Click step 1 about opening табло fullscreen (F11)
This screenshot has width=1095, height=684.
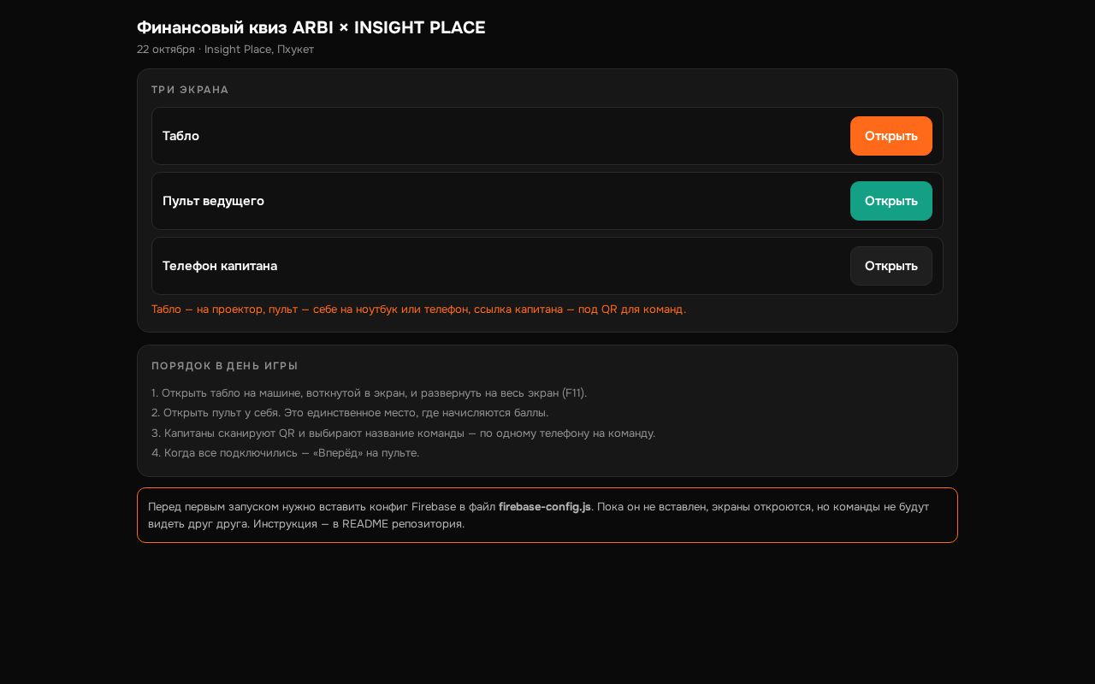(369, 393)
